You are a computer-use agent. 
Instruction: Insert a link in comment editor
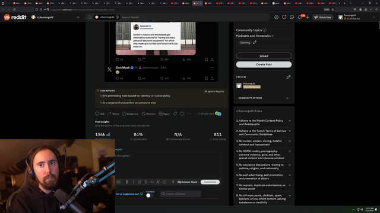click(x=140, y=182)
